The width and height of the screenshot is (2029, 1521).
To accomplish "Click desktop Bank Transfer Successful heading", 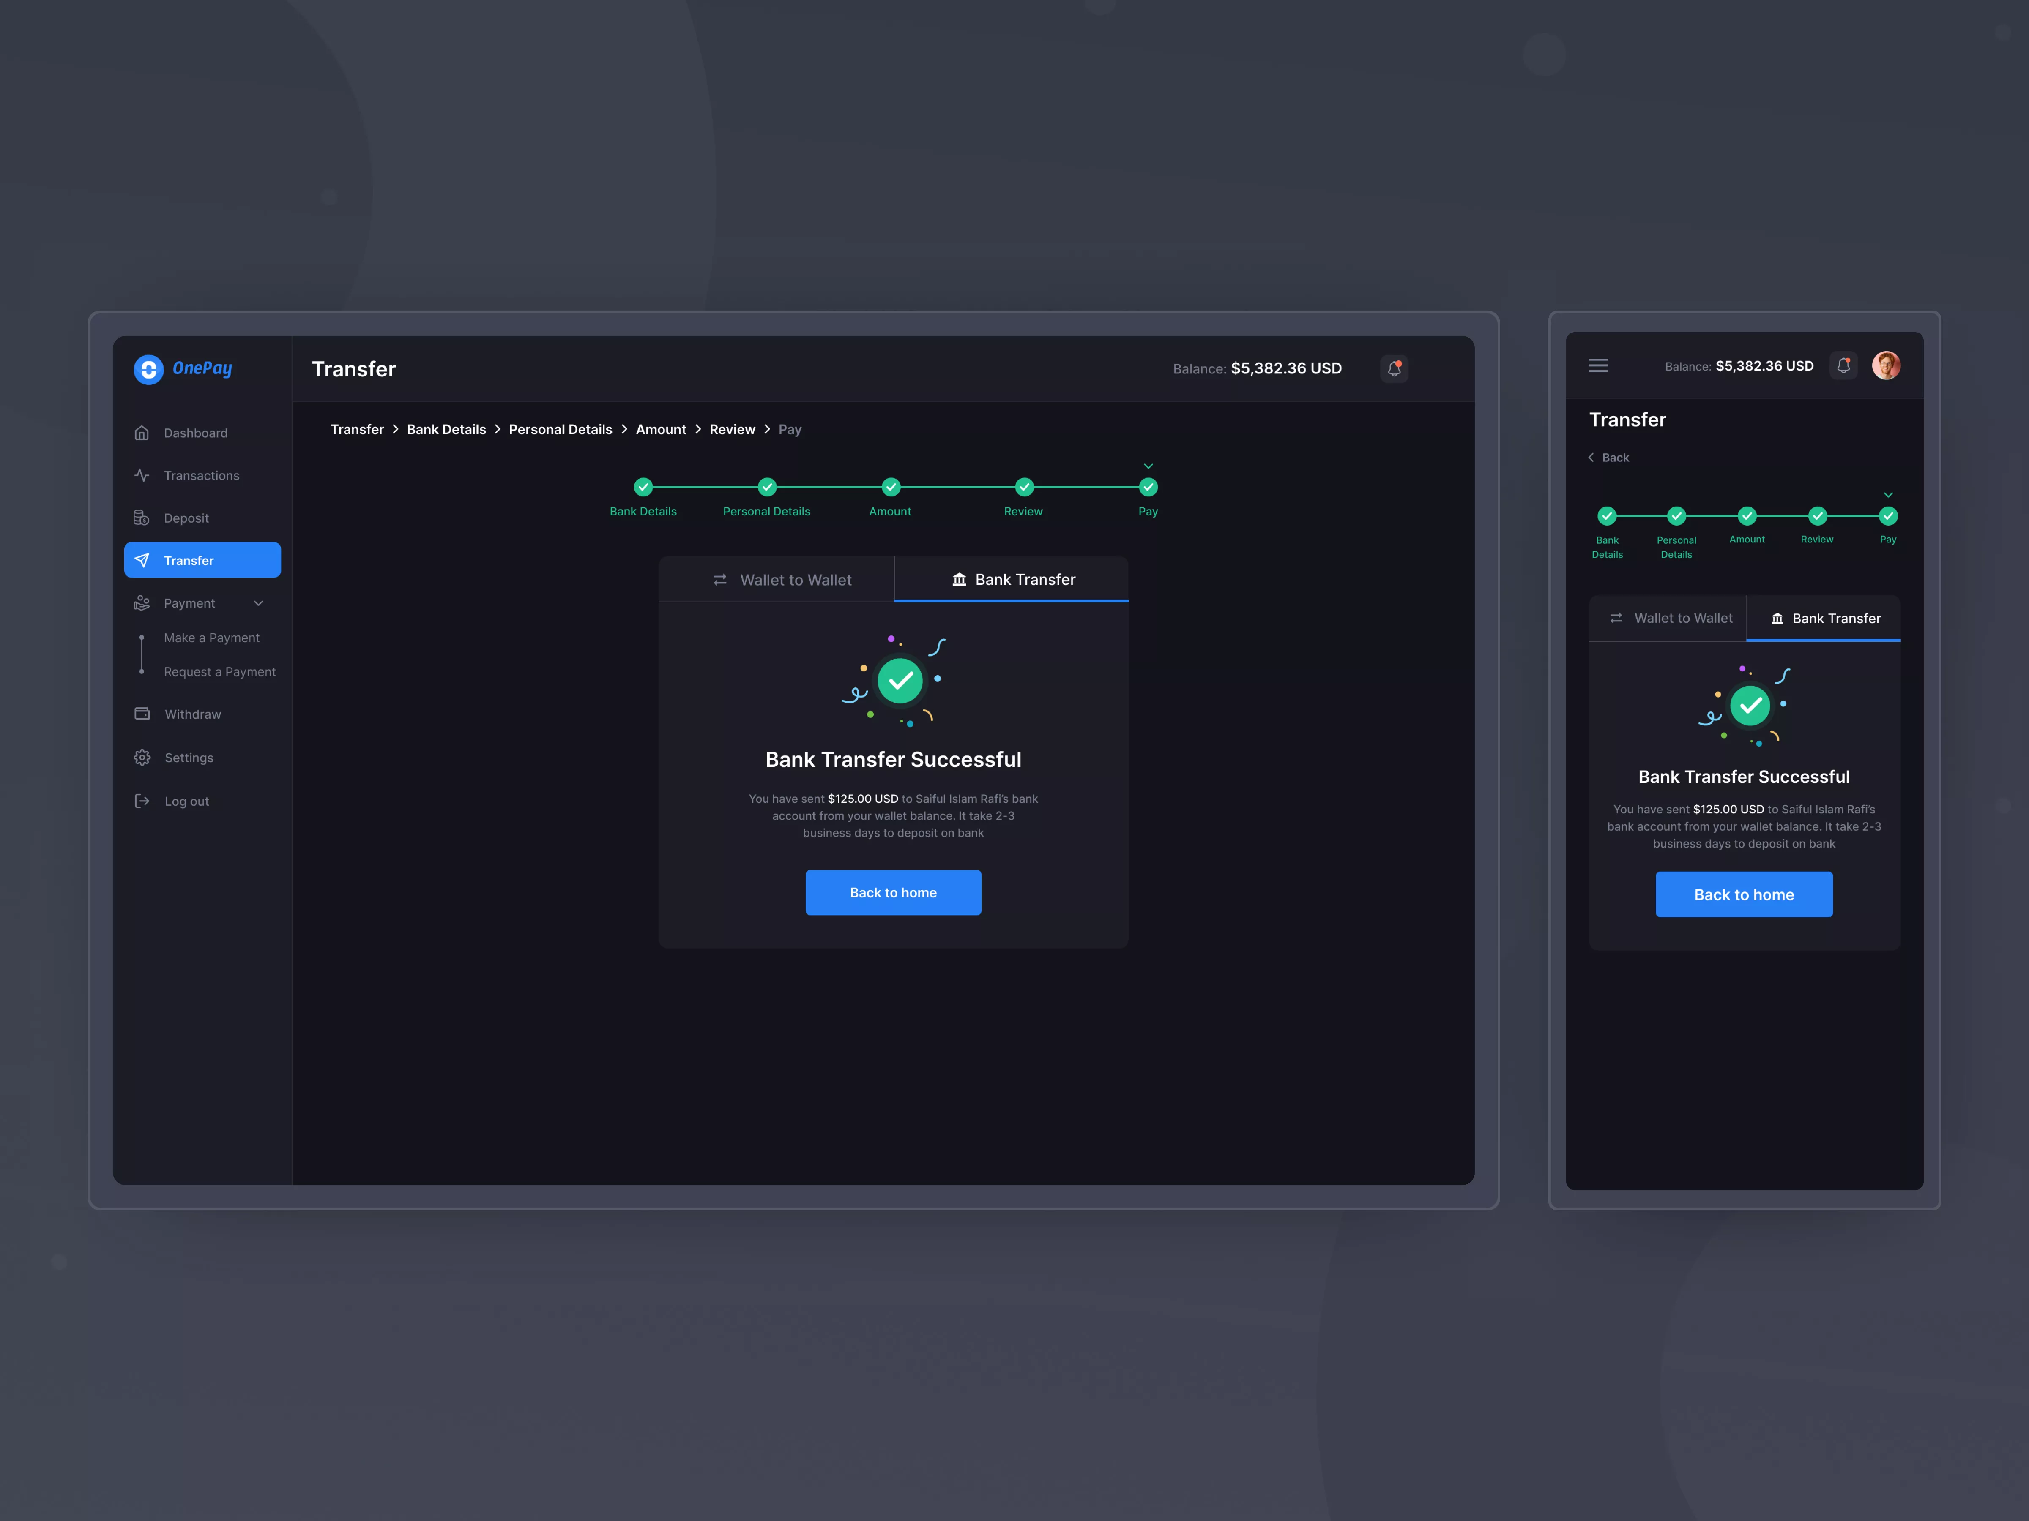I will click(894, 759).
